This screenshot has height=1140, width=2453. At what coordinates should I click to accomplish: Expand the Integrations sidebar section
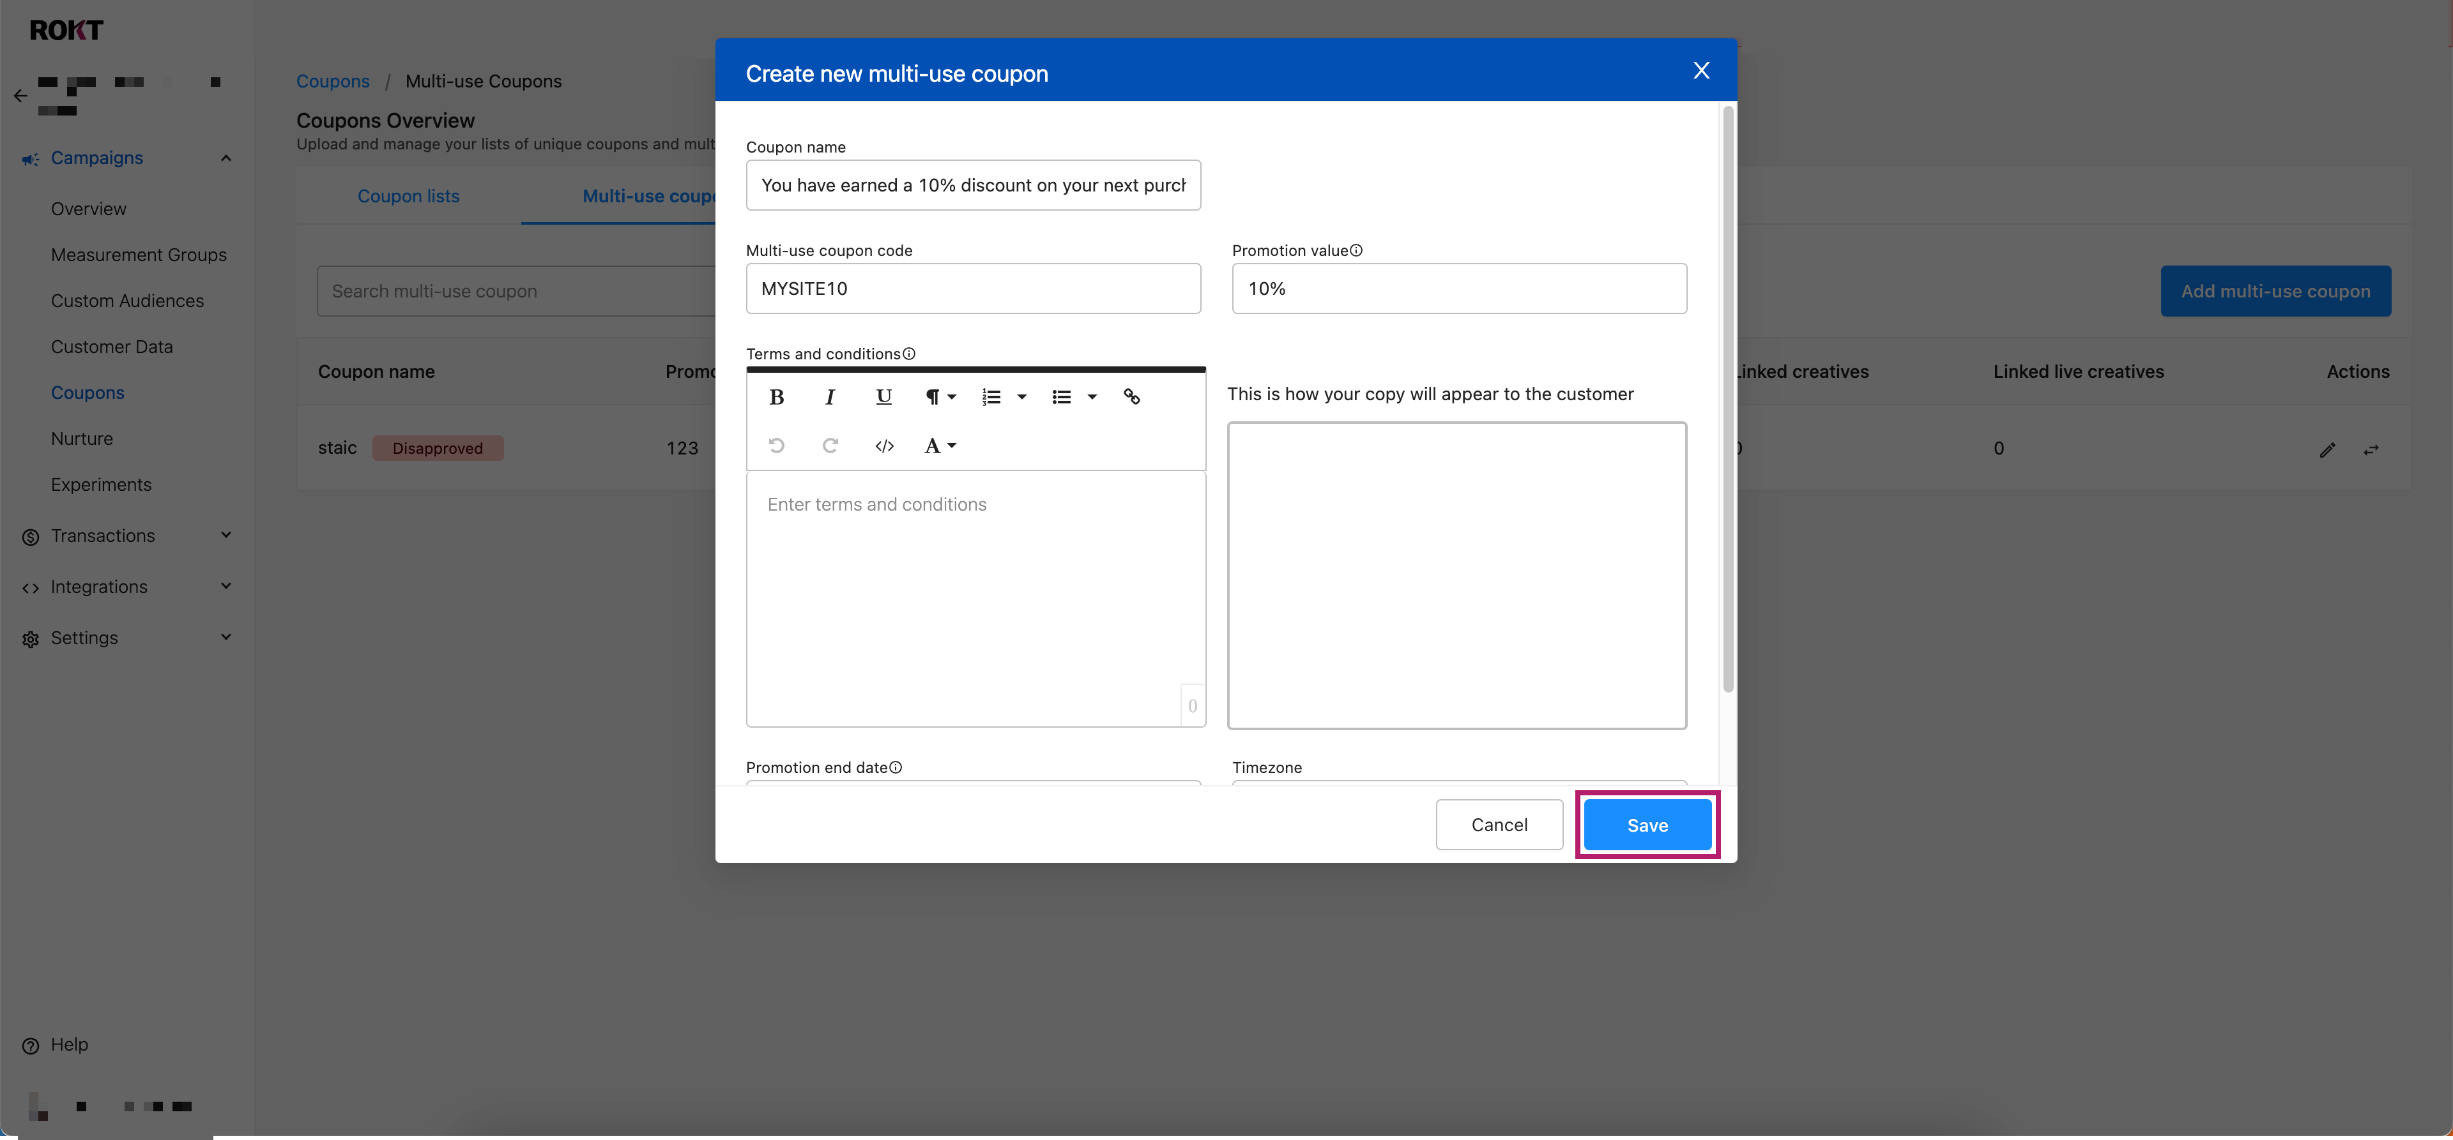[225, 587]
